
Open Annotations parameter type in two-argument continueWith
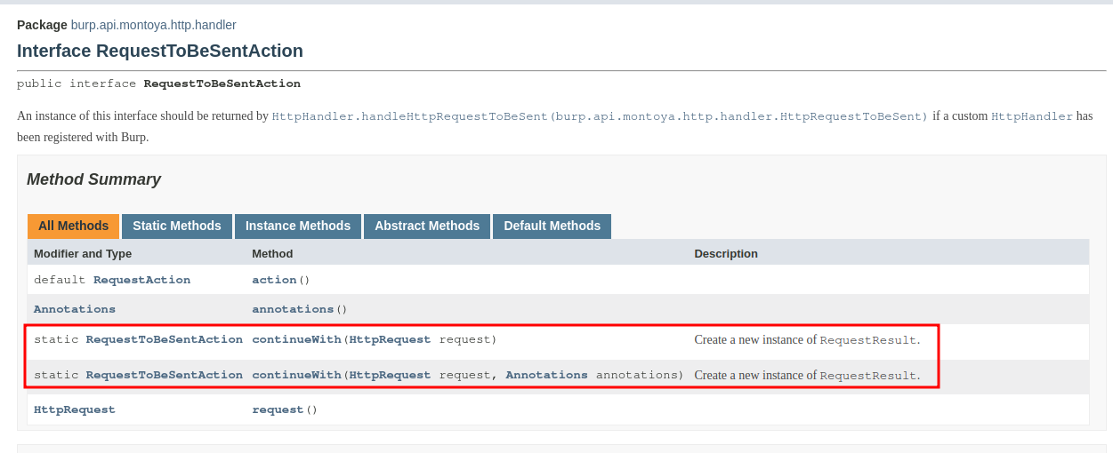pyautogui.click(x=546, y=375)
